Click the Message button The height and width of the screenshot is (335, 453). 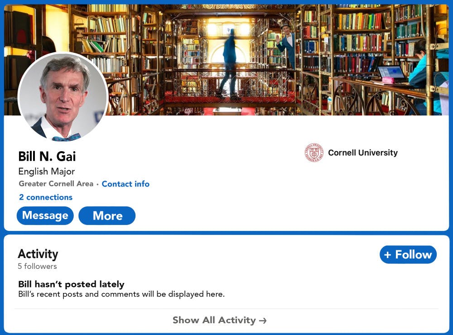click(x=45, y=215)
